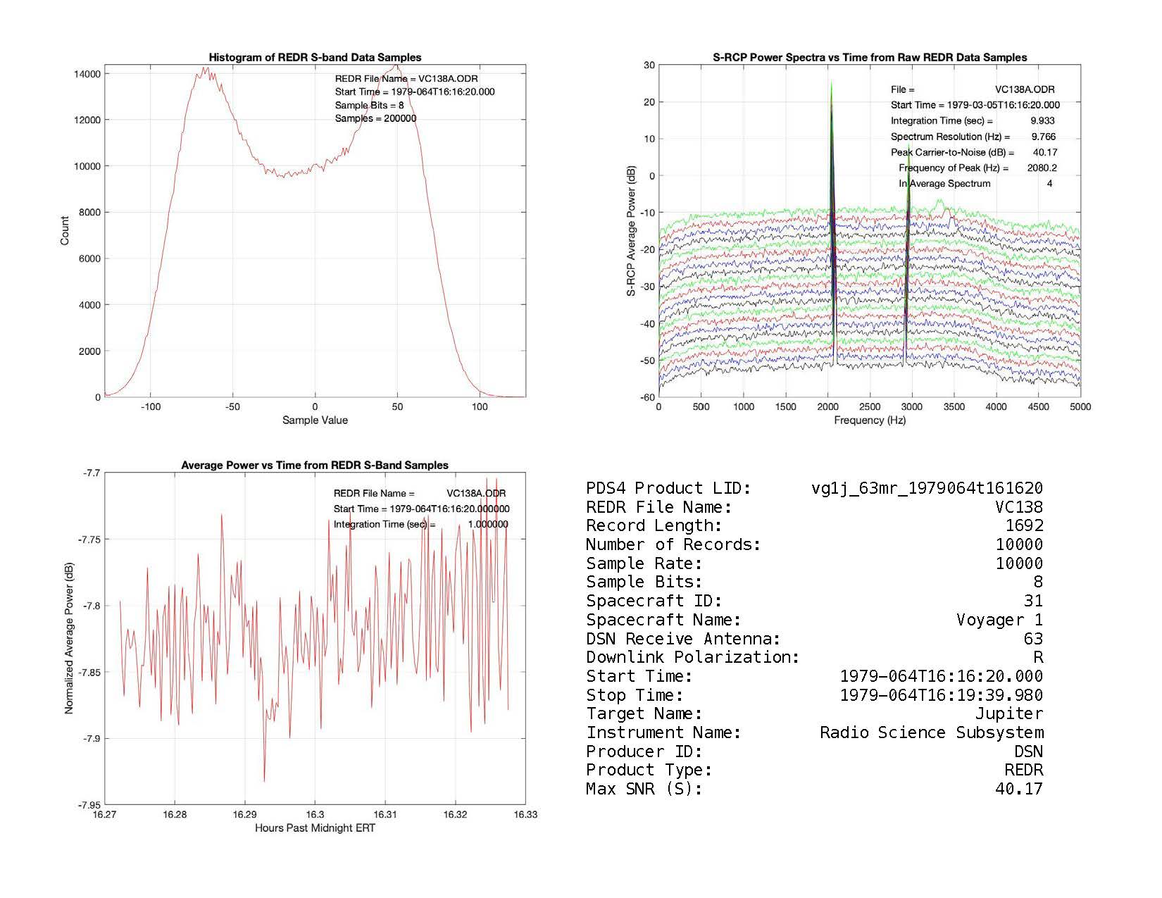1162x898 pixels.
Task: Click 'Spectrum Resolution (Hz)' text in spectra plot
Action: pos(950,137)
